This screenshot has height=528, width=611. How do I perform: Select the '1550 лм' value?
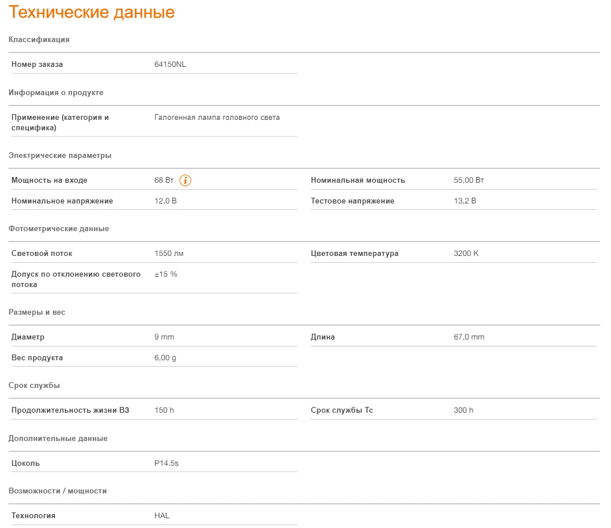pyautogui.click(x=169, y=253)
